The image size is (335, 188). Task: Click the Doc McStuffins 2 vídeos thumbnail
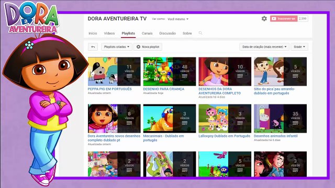[x=114, y=164]
